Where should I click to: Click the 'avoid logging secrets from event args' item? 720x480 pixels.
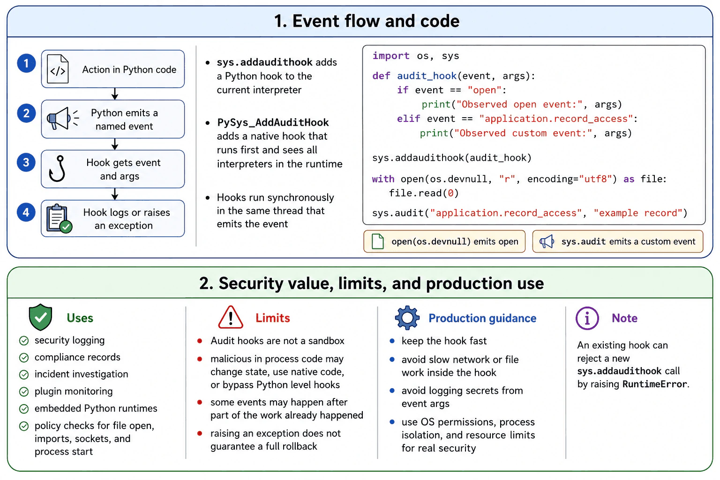tap(462, 397)
